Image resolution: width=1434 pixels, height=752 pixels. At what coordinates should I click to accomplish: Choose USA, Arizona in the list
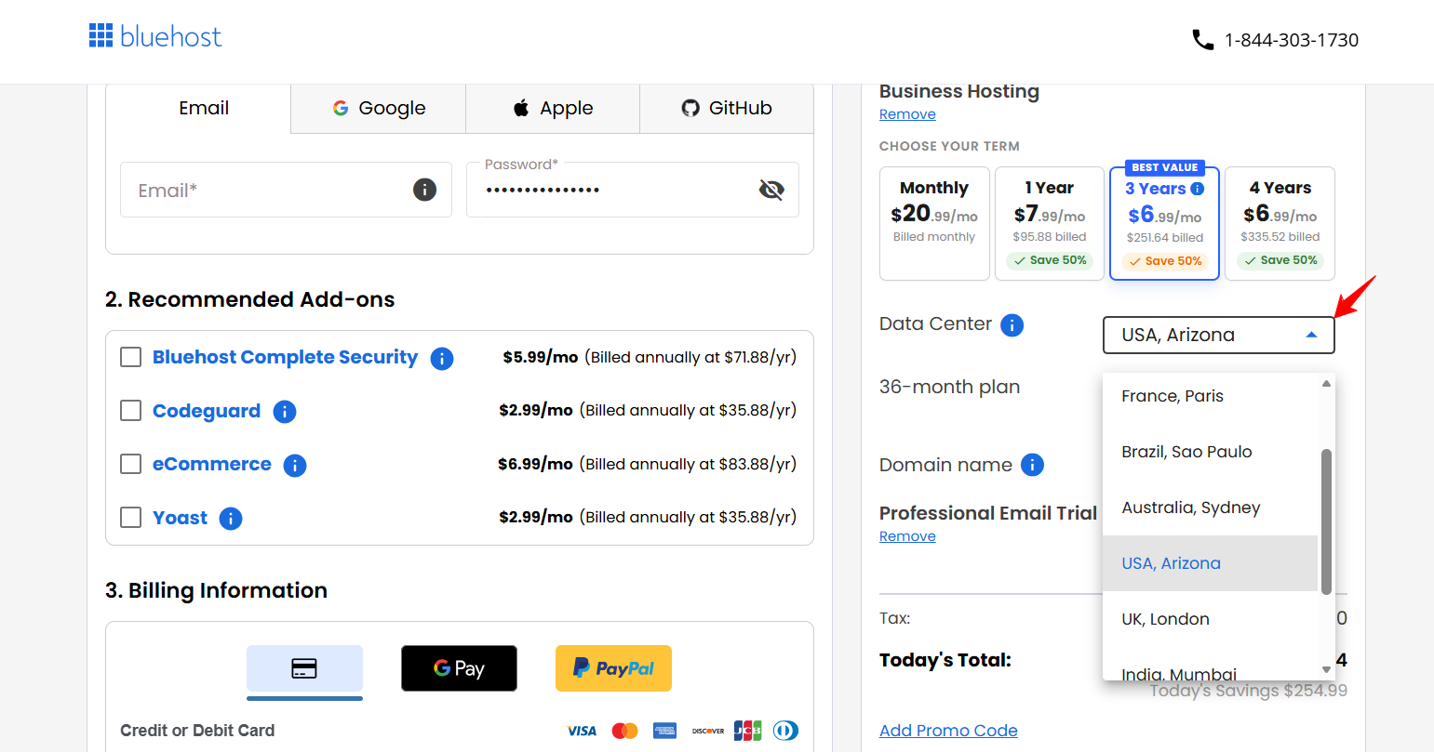pyautogui.click(x=1210, y=563)
